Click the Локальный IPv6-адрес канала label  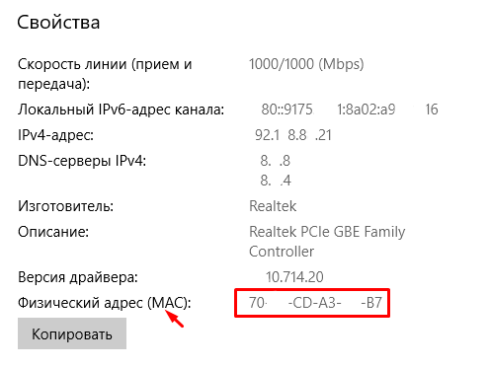pos(121,110)
